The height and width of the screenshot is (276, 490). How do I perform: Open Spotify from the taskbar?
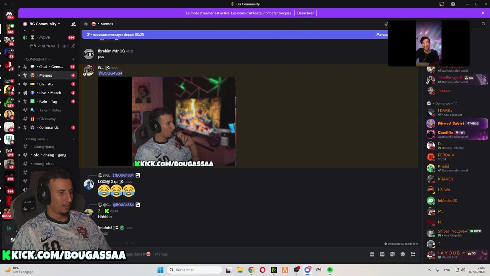click(330, 270)
